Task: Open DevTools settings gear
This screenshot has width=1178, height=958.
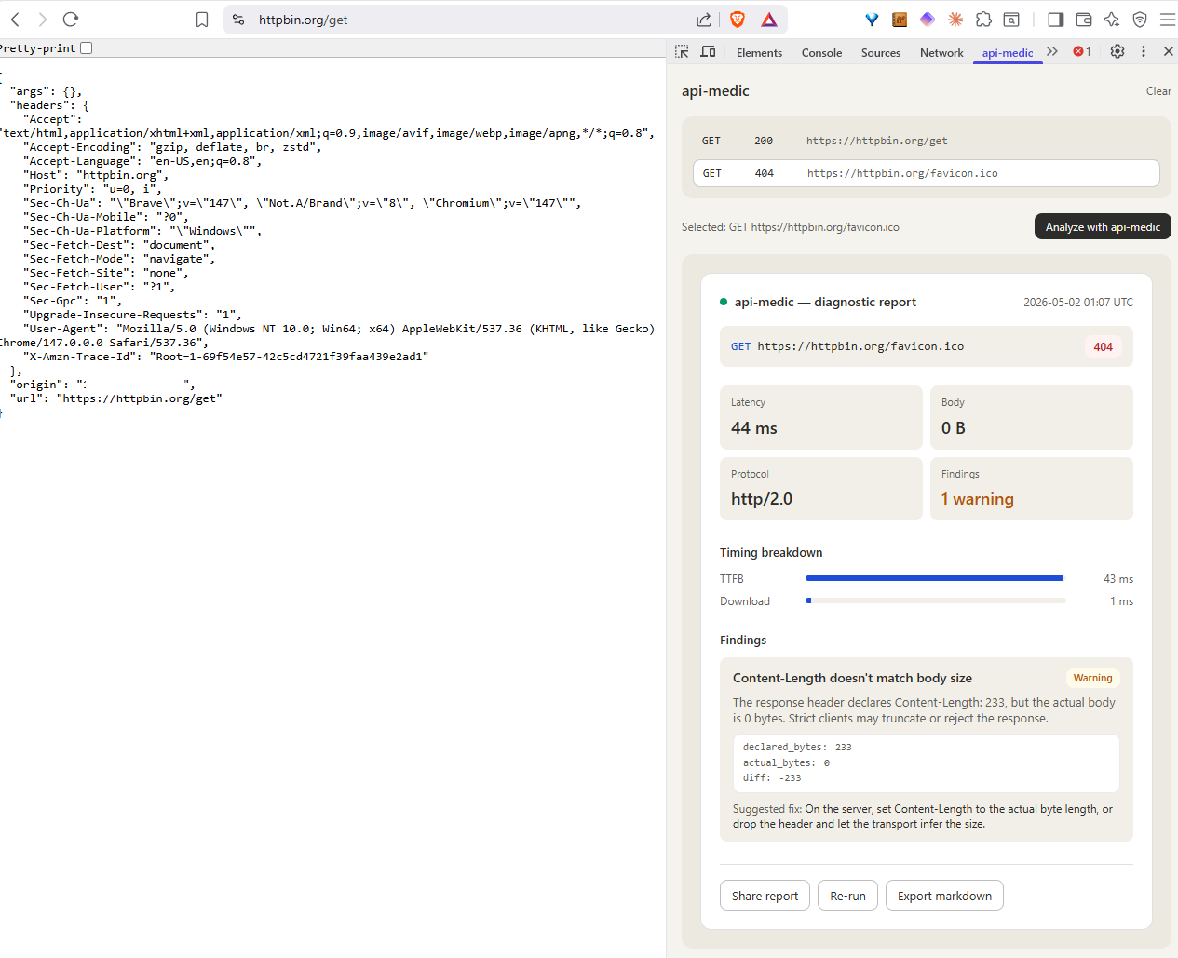Action: point(1117,52)
